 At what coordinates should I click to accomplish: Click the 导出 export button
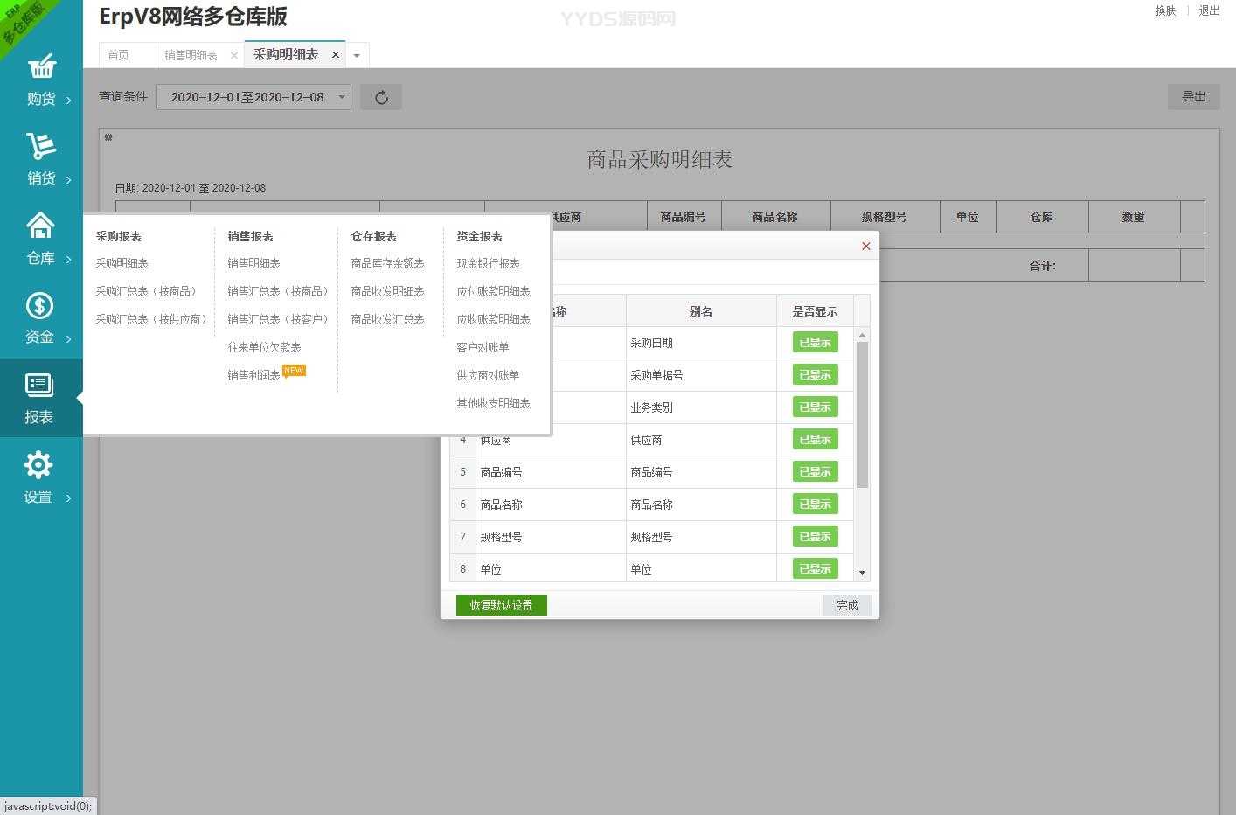pyautogui.click(x=1193, y=96)
